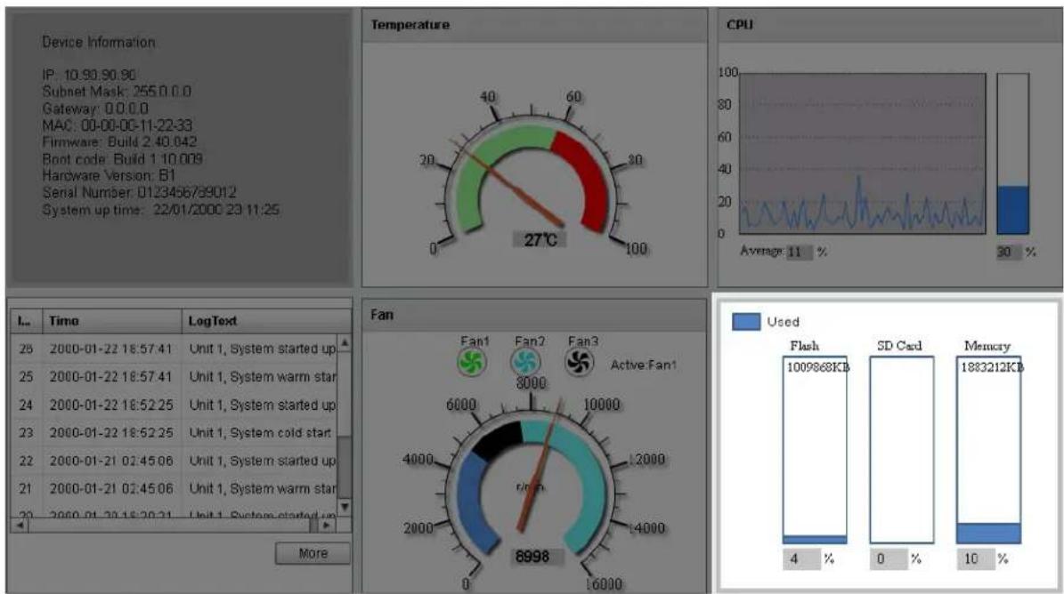Viewport: 1064px width, 594px height.
Task: Click the Memory percentage field showing 10
Action: [976, 558]
